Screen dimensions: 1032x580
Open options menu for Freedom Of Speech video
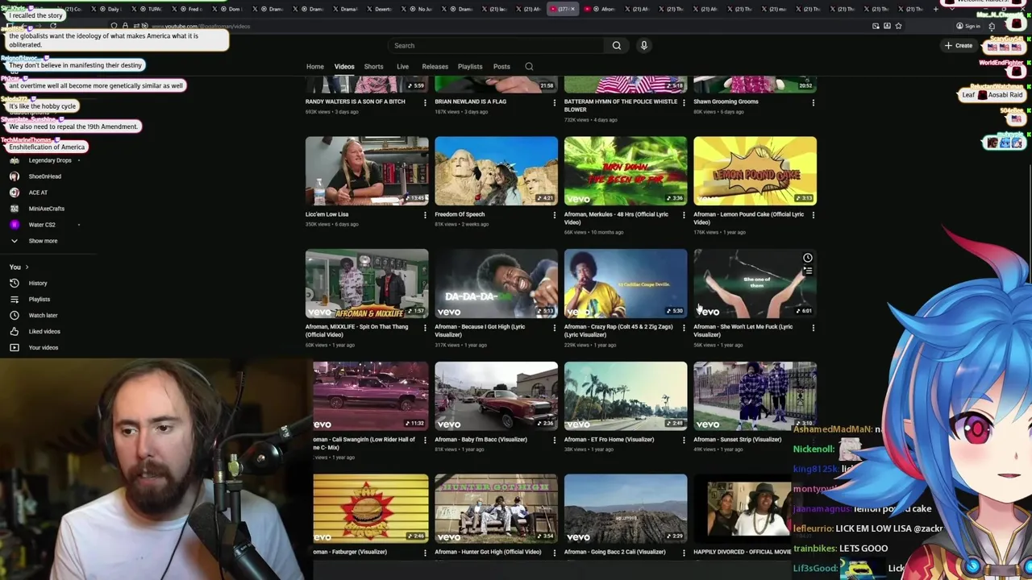click(x=554, y=215)
